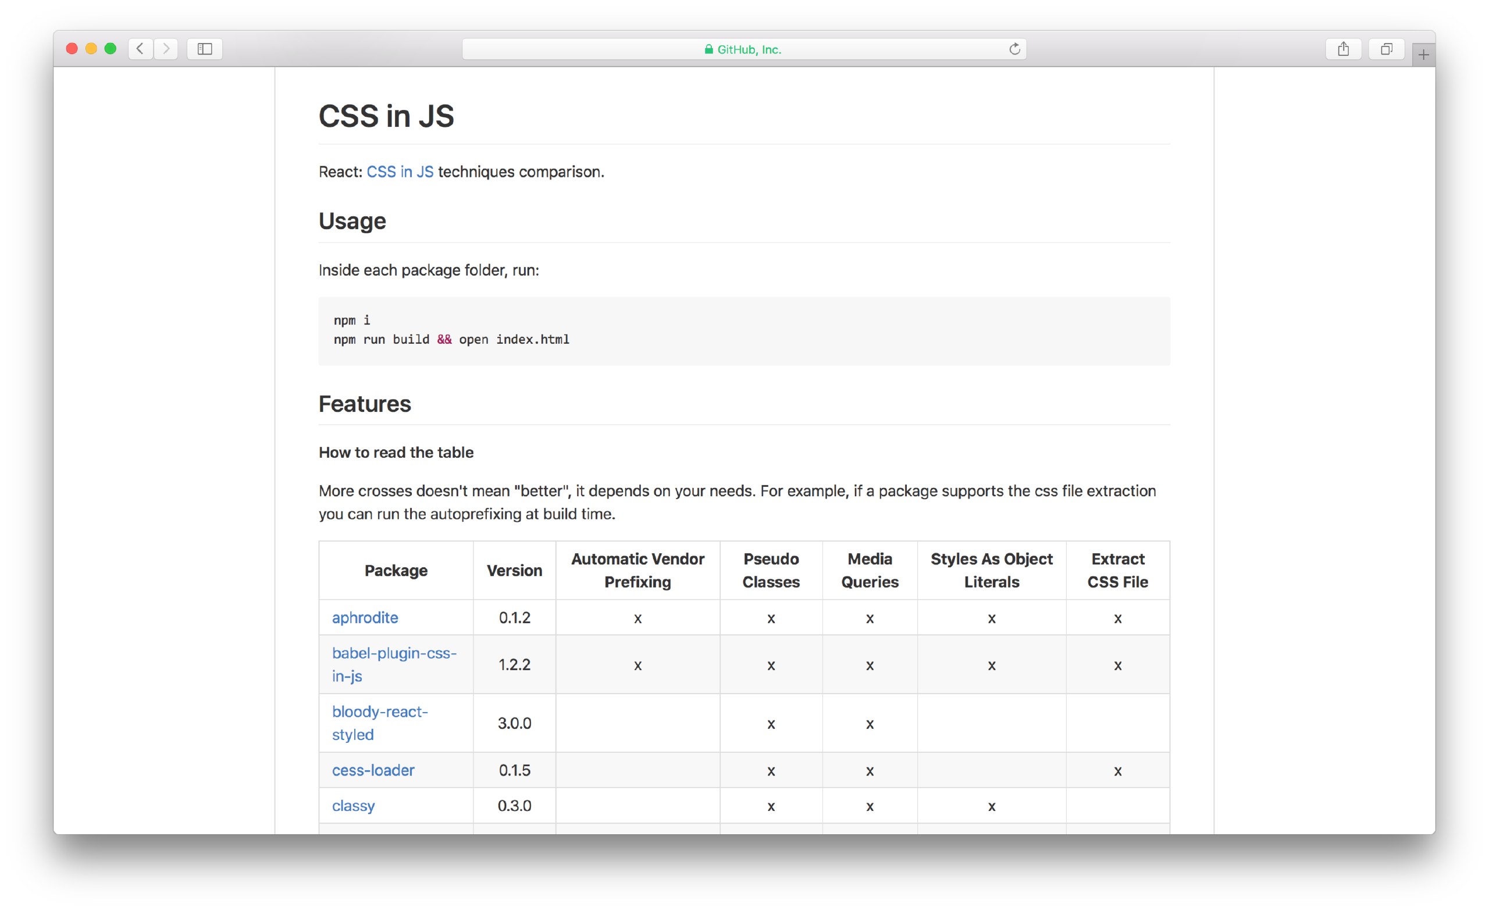Click classy version 0.3.0 cell
Image resolution: width=1489 pixels, height=911 pixels.
[x=514, y=806]
